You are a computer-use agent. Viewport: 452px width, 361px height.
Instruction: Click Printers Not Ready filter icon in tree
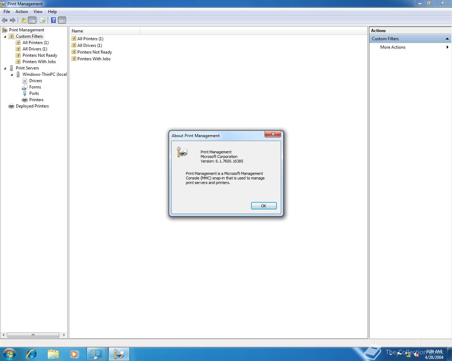pyautogui.click(x=18, y=55)
